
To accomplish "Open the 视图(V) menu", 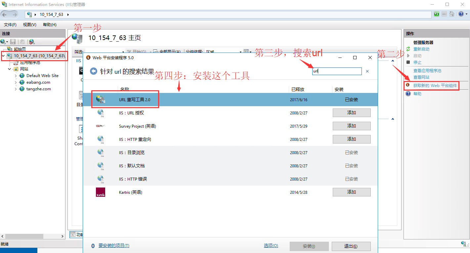I will [30, 25].
